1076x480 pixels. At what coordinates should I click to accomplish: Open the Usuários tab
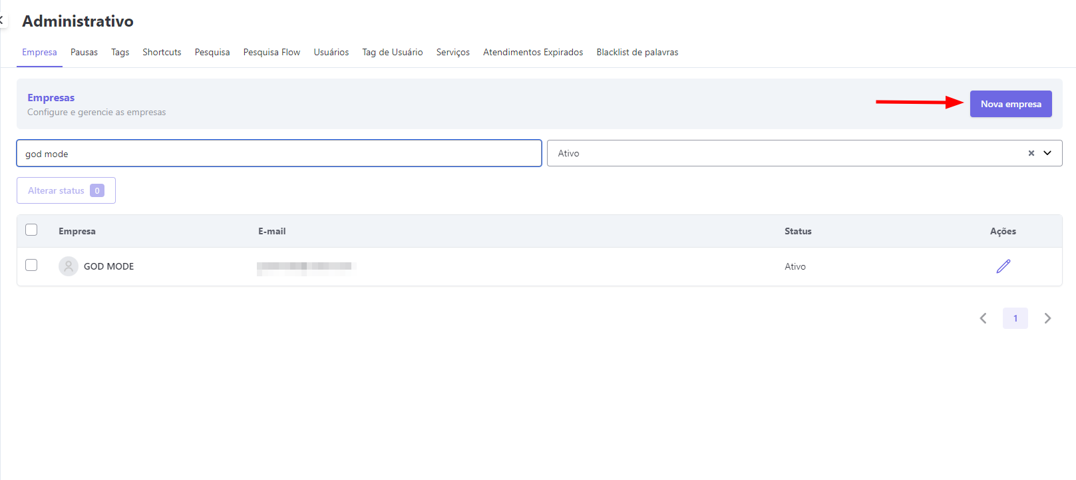(331, 52)
